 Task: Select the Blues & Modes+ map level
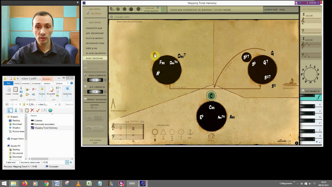pos(95,38)
